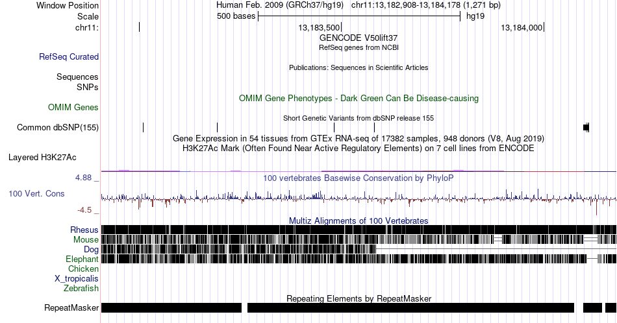Viewport: 617px width, 323px height.
Task: Click the GENCODE V50lift37 track title
Action: point(359,38)
